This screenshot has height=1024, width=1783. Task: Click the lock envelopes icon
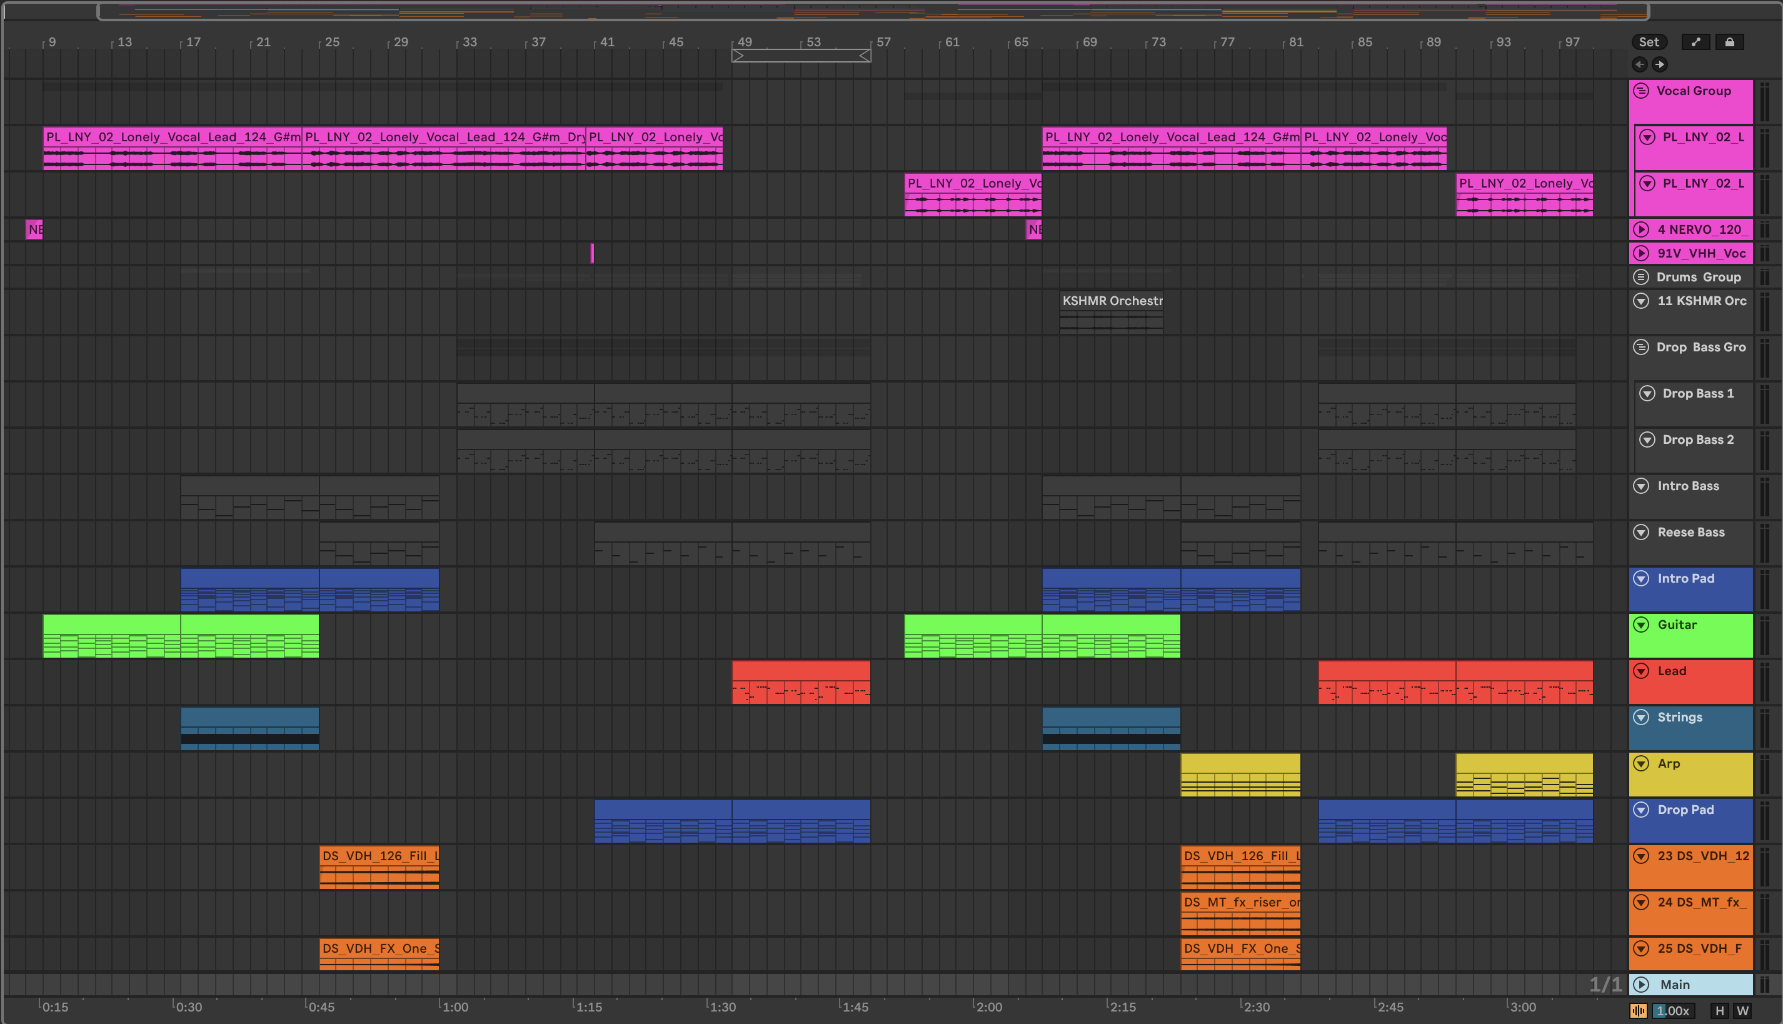[x=1729, y=43]
